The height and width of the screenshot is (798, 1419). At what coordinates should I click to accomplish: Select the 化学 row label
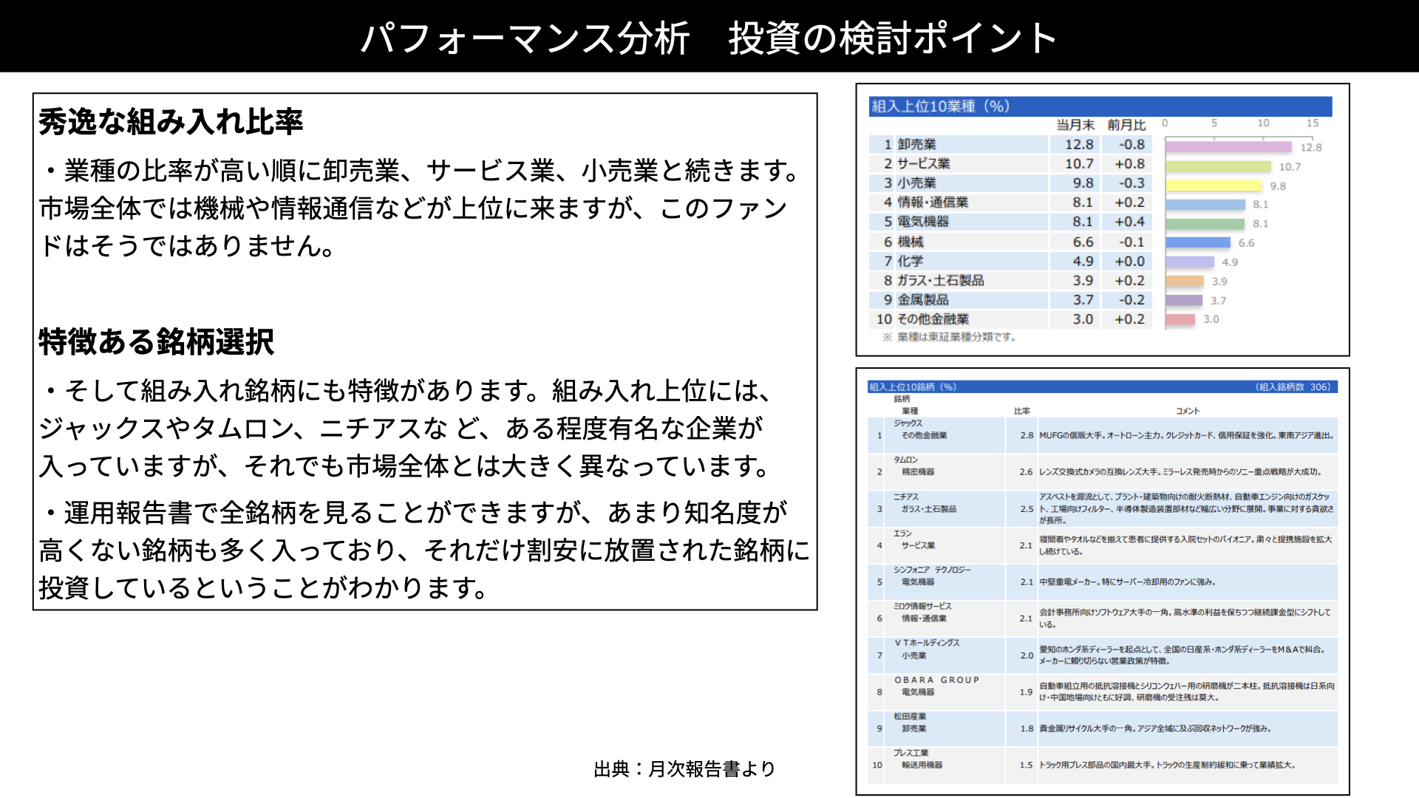pyautogui.click(x=911, y=261)
